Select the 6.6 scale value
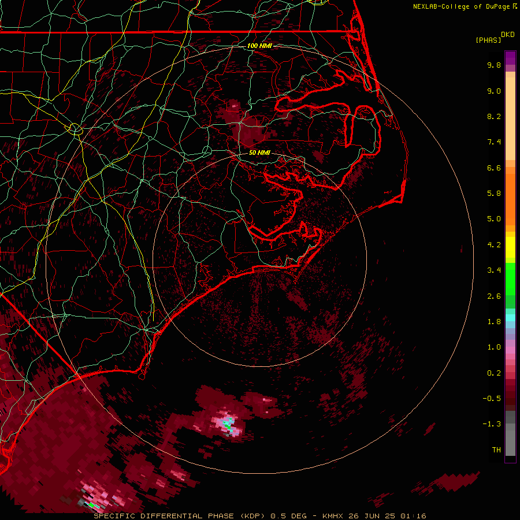The width and height of the screenshot is (520, 520). (494, 168)
